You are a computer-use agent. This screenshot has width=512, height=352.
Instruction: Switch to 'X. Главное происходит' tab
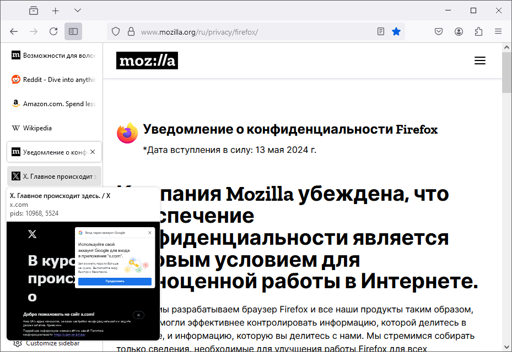pos(54,176)
